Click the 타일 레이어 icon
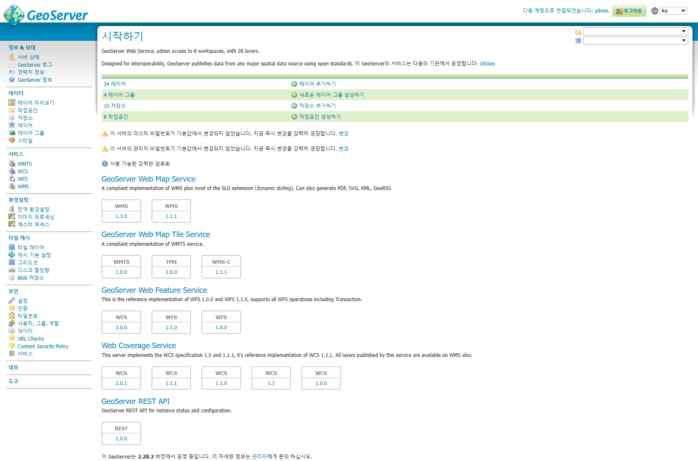Viewport: 698px width, 461px height. pyautogui.click(x=12, y=247)
